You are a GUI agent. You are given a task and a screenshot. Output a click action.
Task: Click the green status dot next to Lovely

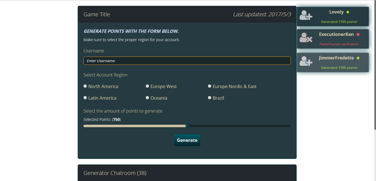click(x=348, y=12)
